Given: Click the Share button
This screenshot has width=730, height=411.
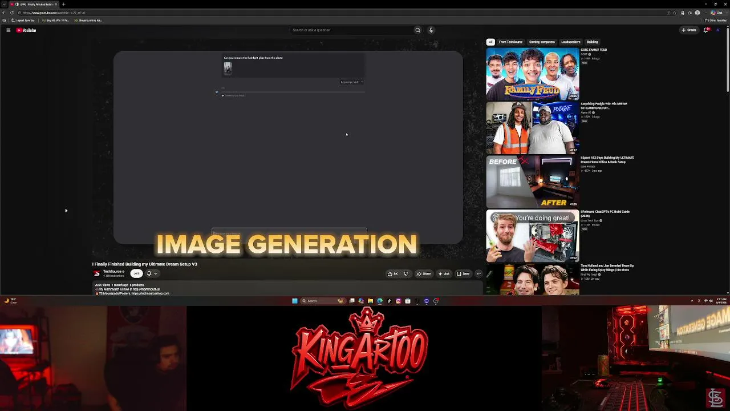Looking at the screenshot, I should (424, 273).
